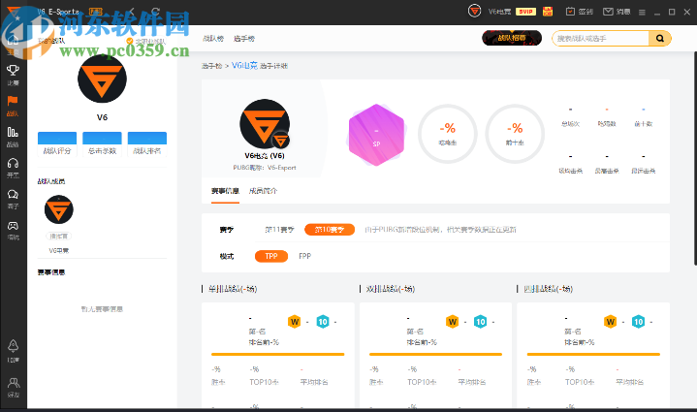Image resolution: width=697 pixels, height=412 pixels.
Task: Select Season 10 (第10赛季) option
Action: [x=330, y=230]
